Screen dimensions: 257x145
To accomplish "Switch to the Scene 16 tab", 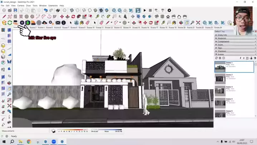I will [x=145, y=28].
